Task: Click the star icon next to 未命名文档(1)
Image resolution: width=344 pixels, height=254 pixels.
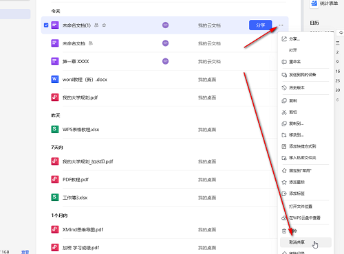Action: [104, 25]
